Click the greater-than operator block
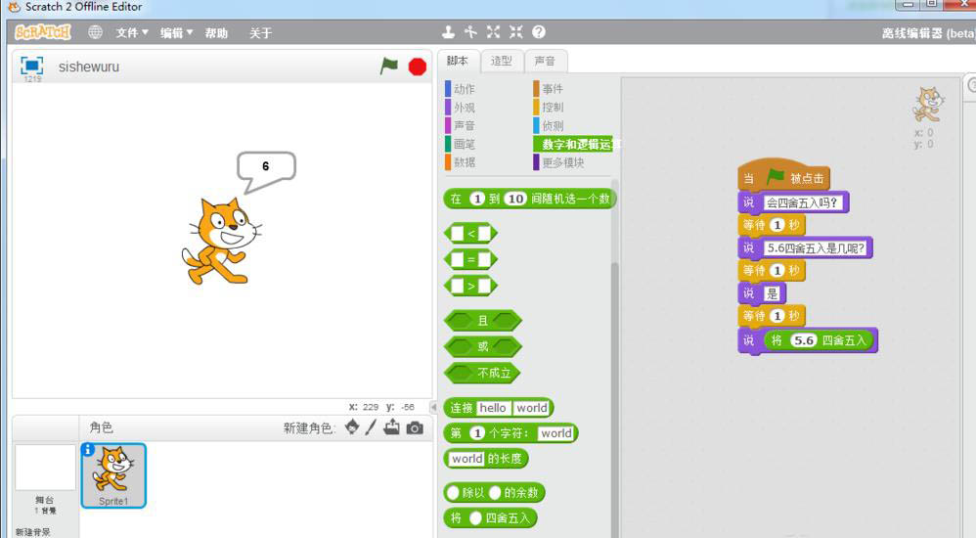This screenshot has height=538, width=976. 470,286
